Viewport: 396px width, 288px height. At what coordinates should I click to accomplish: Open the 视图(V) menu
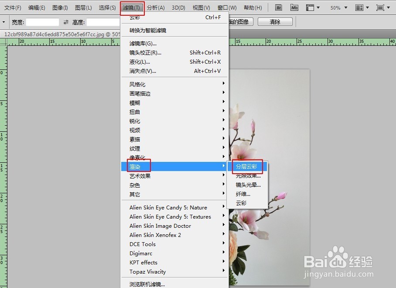pyautogui.click(x=201, y=8)
